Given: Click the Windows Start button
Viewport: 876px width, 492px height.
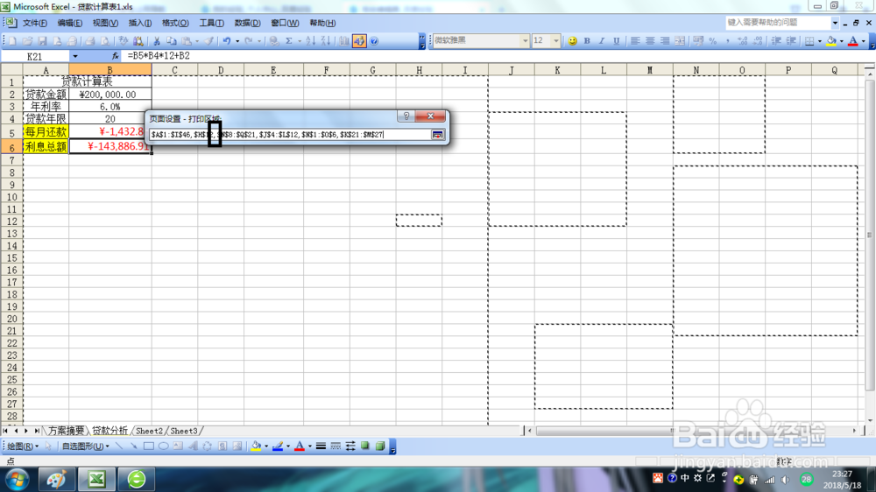Looking at the screenshot, I should [x=17, y=479].
